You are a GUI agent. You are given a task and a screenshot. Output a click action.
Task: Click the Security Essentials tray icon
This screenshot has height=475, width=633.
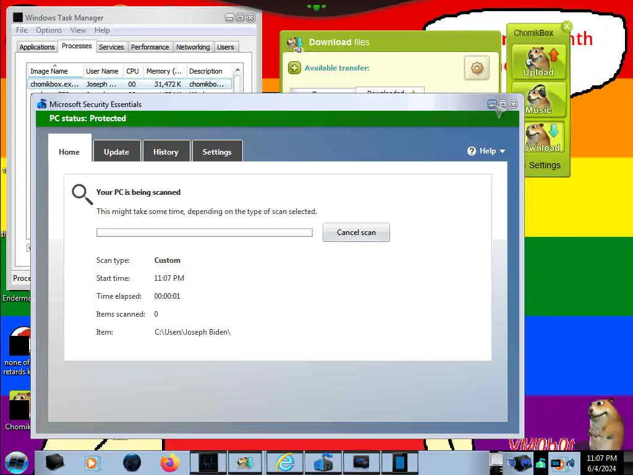point(541,464)
